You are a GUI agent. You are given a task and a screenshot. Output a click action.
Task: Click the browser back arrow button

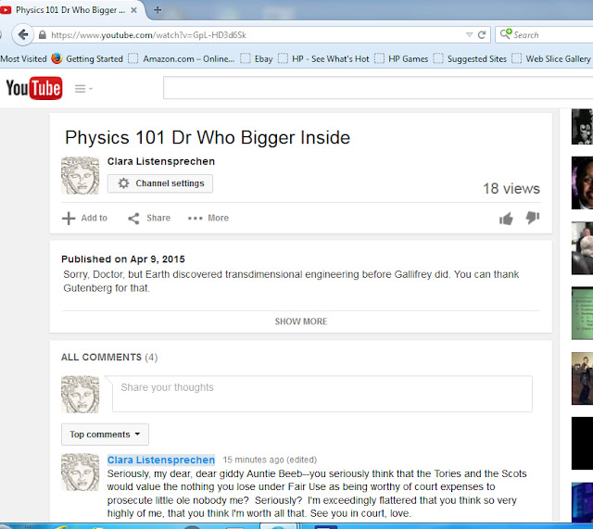click(22, 35)
